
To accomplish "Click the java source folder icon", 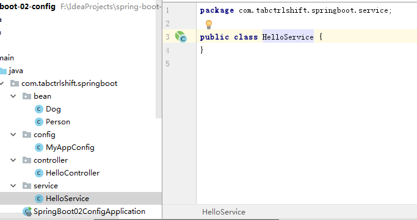I will click(x=3, y=71).
